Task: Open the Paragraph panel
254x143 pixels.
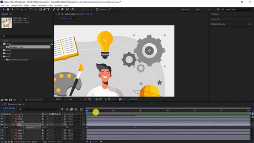Action: (x=216, y=19)
